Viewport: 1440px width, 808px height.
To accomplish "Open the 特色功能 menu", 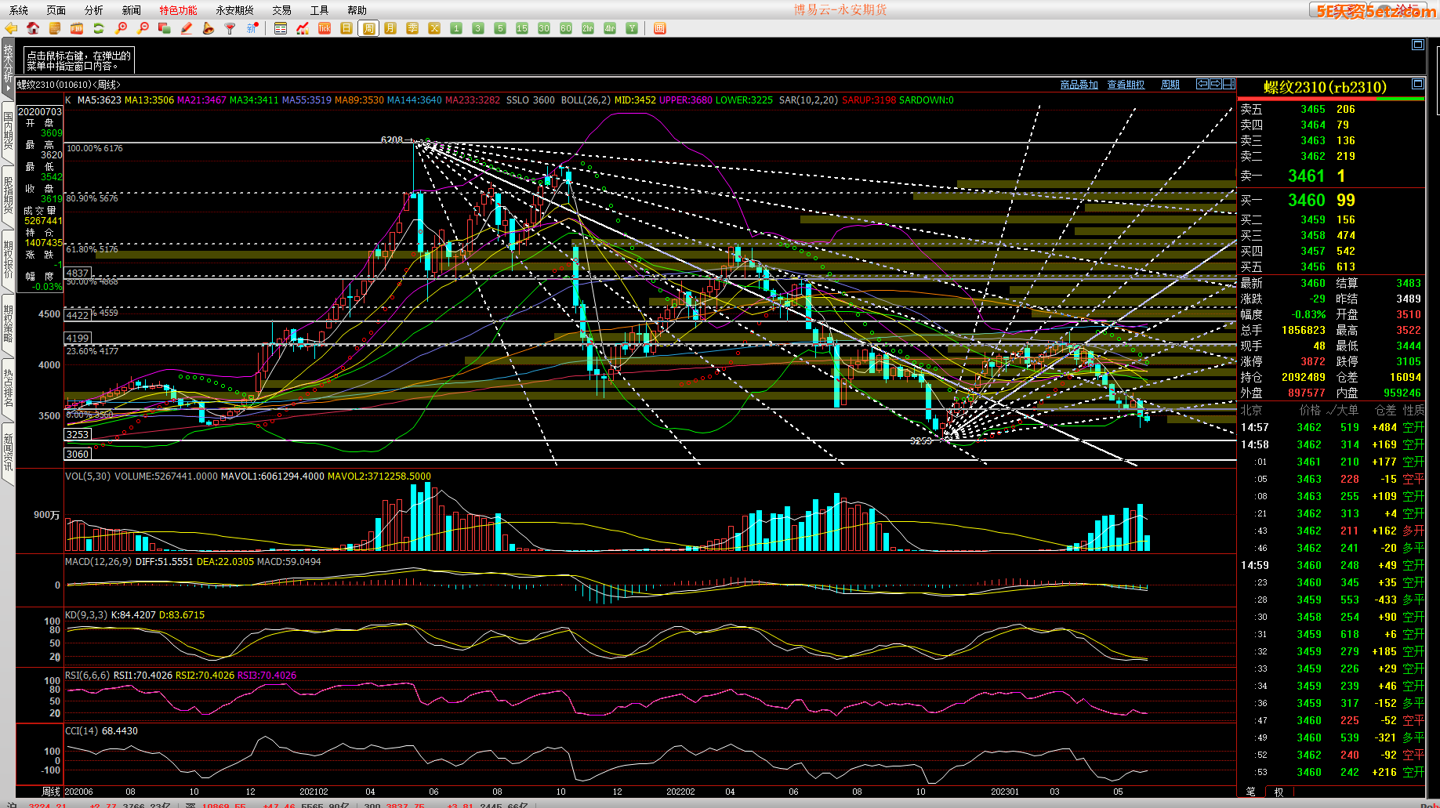I will coord(178,10).
